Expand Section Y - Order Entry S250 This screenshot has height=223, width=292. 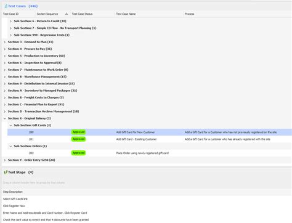click(x=5, y=160)
